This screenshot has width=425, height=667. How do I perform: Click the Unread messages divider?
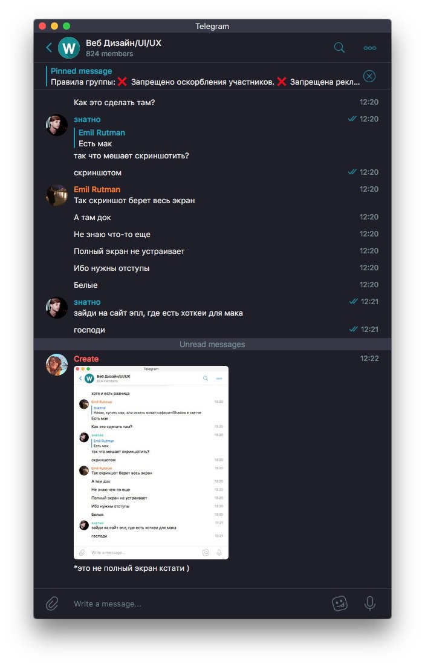click(212, 344)
